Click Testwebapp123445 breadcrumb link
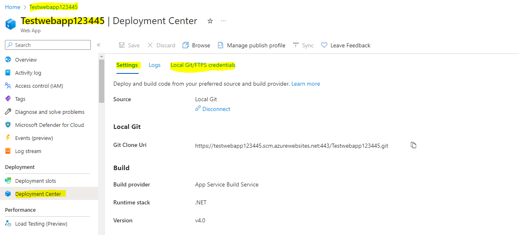The image size is (519, 235). click(x=54, y=7)
